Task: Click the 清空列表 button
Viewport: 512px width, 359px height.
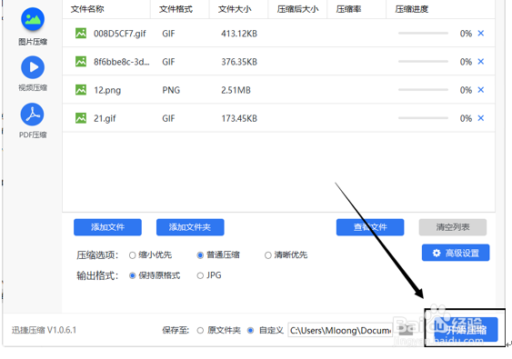Action: (453, 227)
